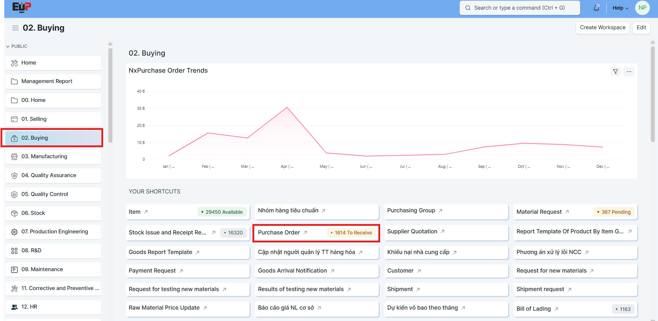Open chart options ellipsis menu
The width and height of the screenshot is (658, 321).
coord(629,72)
